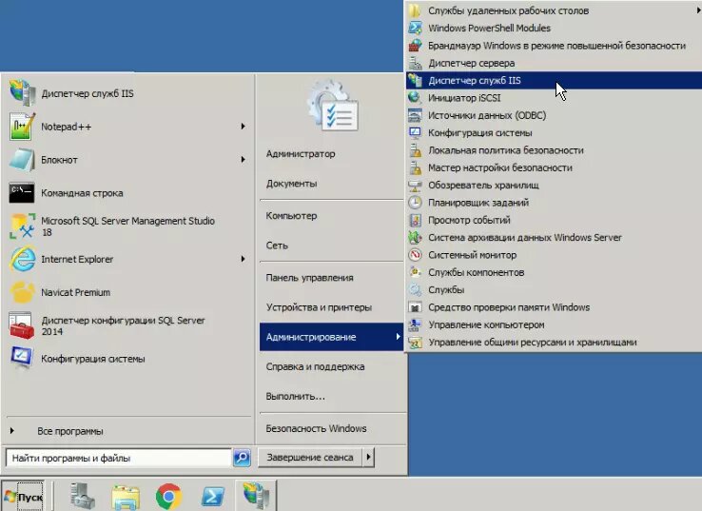Click Конфигурация системы icon in left list

22,359
